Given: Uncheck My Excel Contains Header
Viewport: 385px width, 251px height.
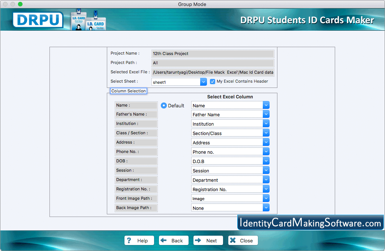Looking at the screenshot, I should pyautogui.click(x=213, y=82).
